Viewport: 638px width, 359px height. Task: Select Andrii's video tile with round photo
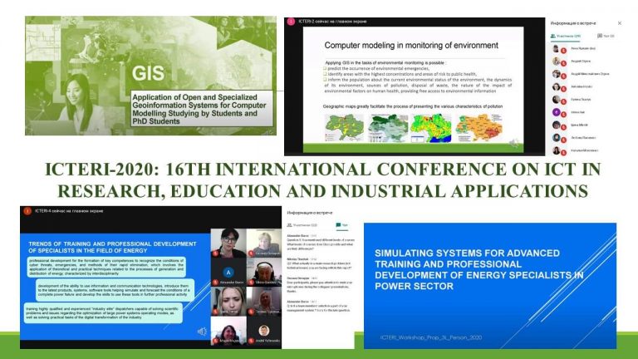(264, 331)
